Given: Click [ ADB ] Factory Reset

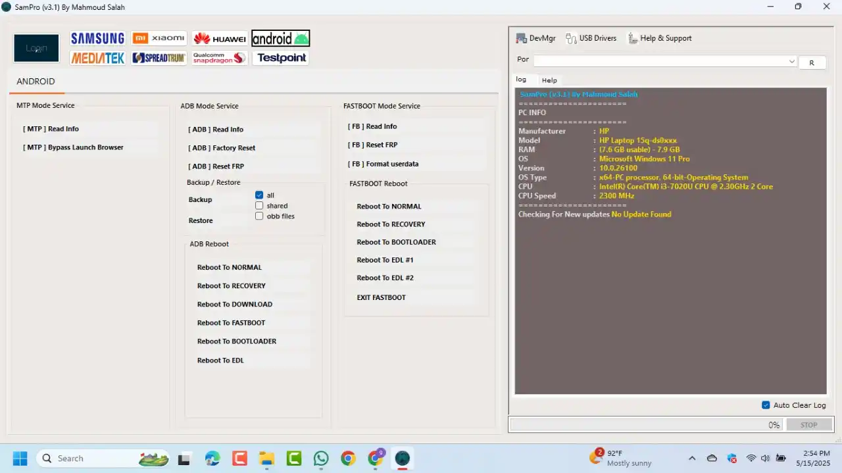Looking at the screenshot, I should 253,148.
